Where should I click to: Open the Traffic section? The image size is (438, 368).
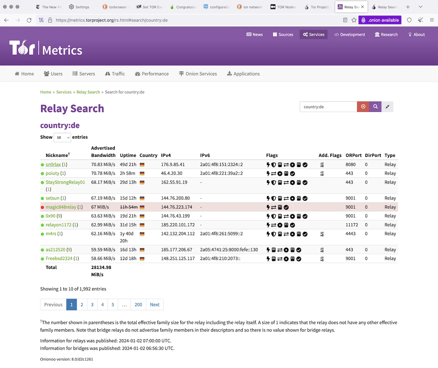[x=115, y=74]
